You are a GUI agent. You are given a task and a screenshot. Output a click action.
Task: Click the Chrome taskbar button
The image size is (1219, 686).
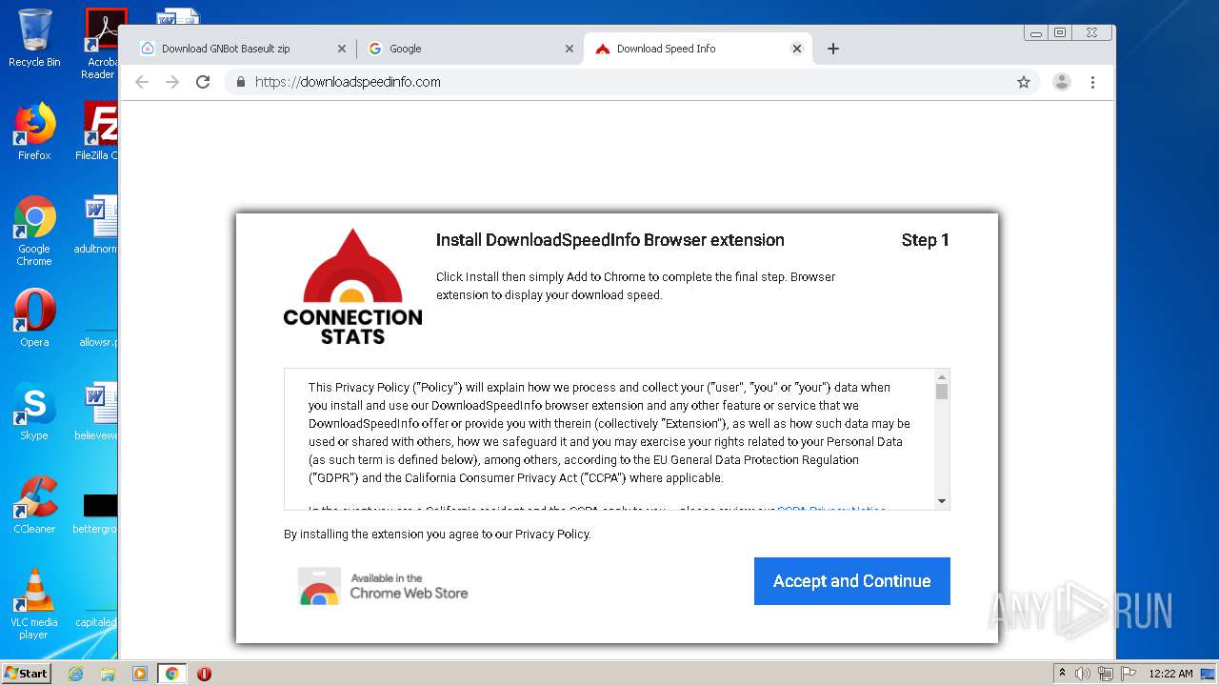coord(171,674)
